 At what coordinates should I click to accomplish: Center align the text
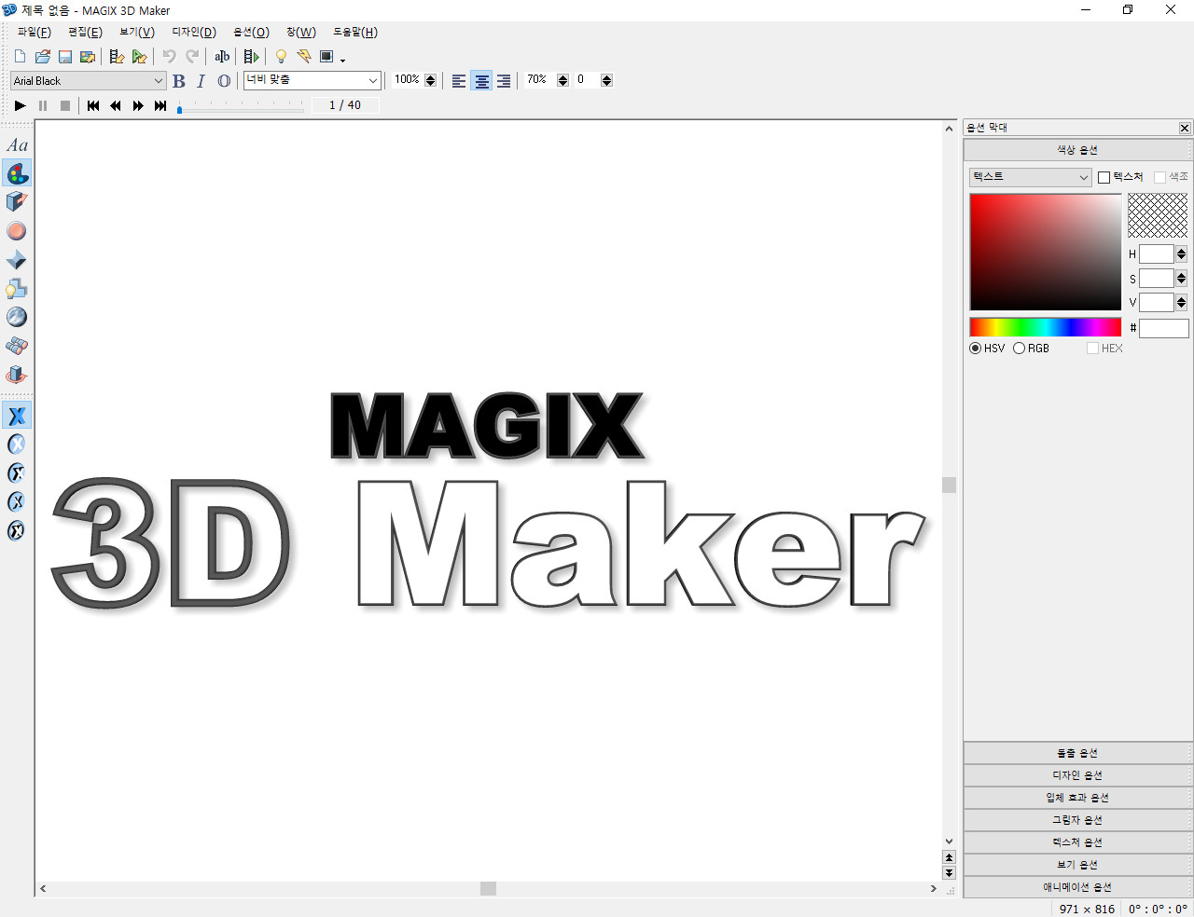pyautogui.click(x=481, y=81)
